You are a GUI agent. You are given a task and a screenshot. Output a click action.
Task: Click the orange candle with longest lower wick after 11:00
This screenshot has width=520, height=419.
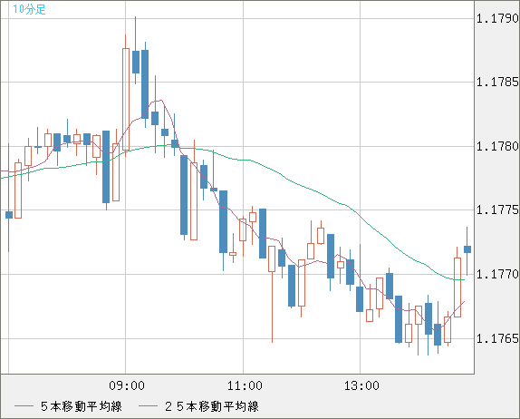(272, 259)
